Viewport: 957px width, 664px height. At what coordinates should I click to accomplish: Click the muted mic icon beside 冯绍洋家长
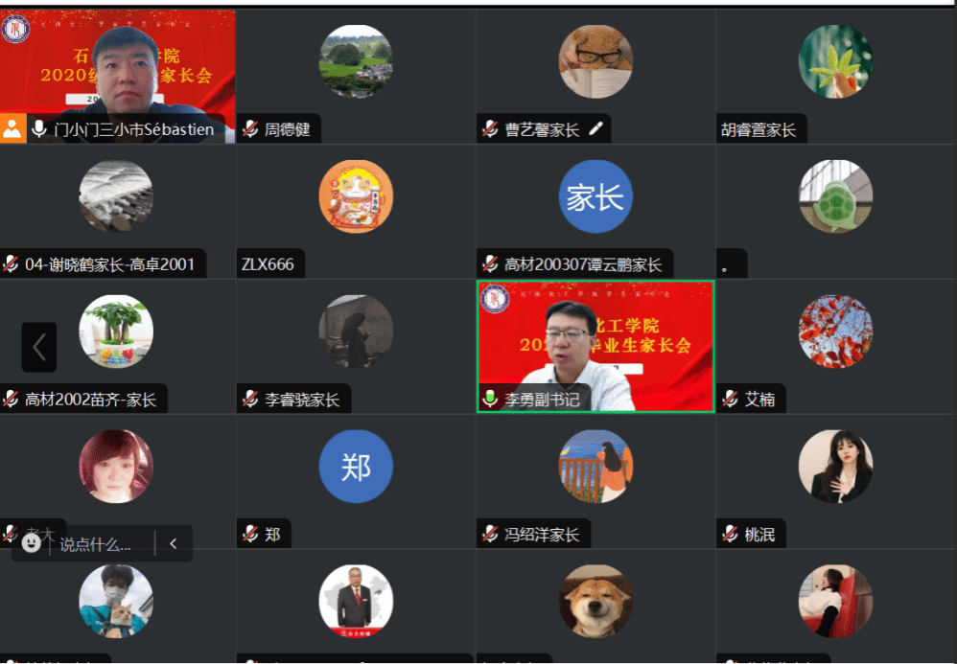click(x=490, y=534)
